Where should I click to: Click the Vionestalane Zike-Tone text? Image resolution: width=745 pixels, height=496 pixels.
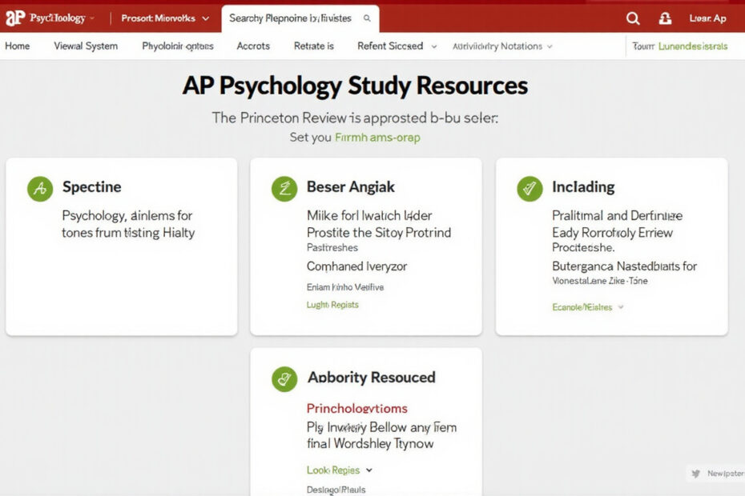pos(600,281)
